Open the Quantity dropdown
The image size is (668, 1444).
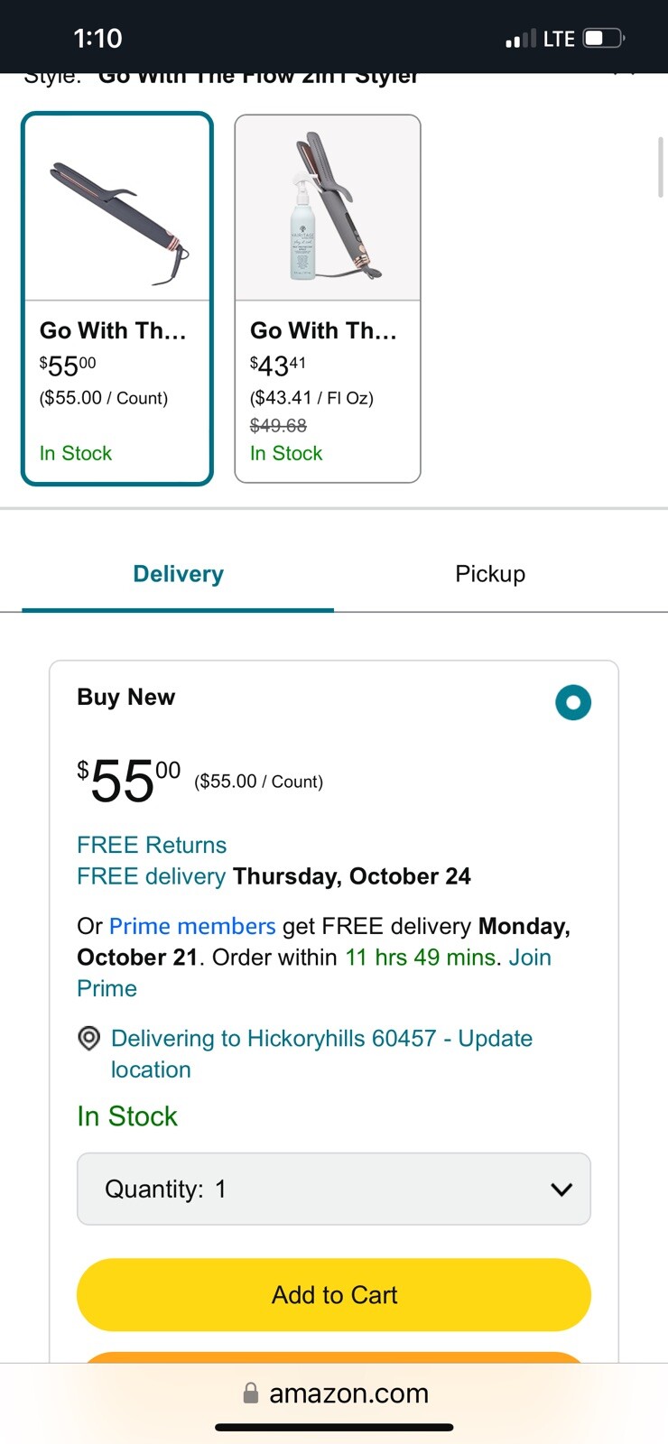coord(334,1189)
